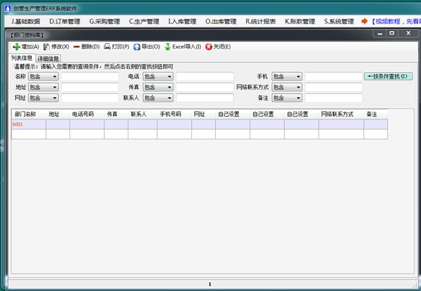Switch to the 详细信息 tab
This screenshot has height=291, width=421.
(x=49, y=59)
